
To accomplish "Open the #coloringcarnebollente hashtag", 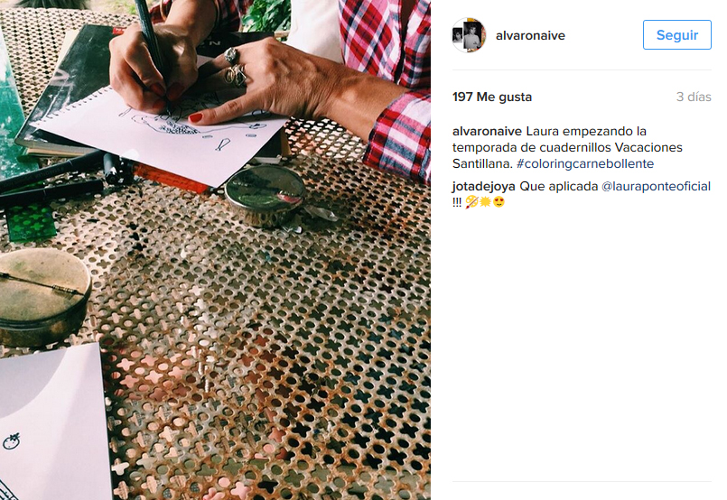I will (x=585, y=163).
